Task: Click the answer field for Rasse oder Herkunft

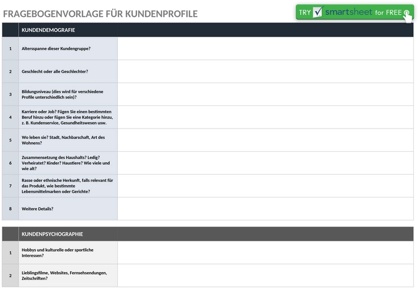Action: [265, 186]
